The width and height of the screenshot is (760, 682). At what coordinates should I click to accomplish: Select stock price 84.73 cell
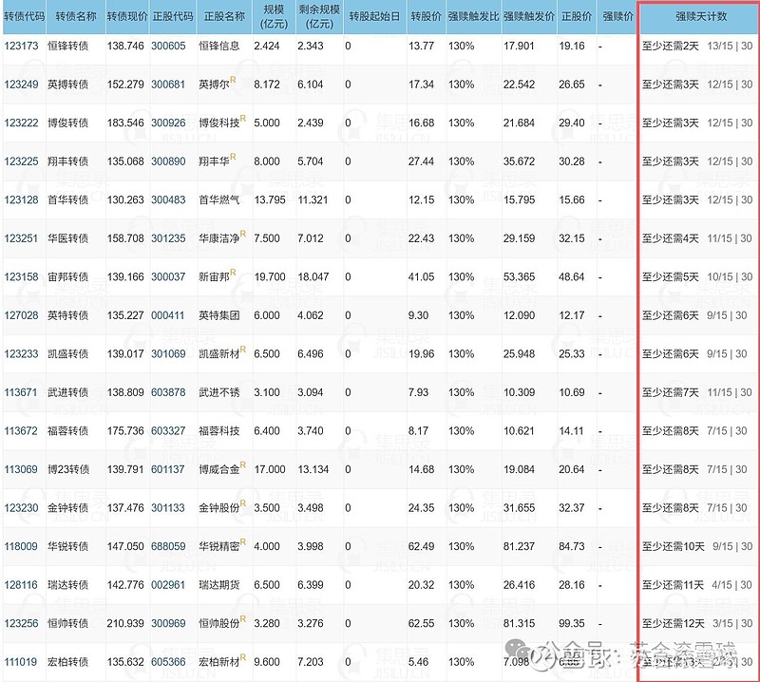pos(572,546)
